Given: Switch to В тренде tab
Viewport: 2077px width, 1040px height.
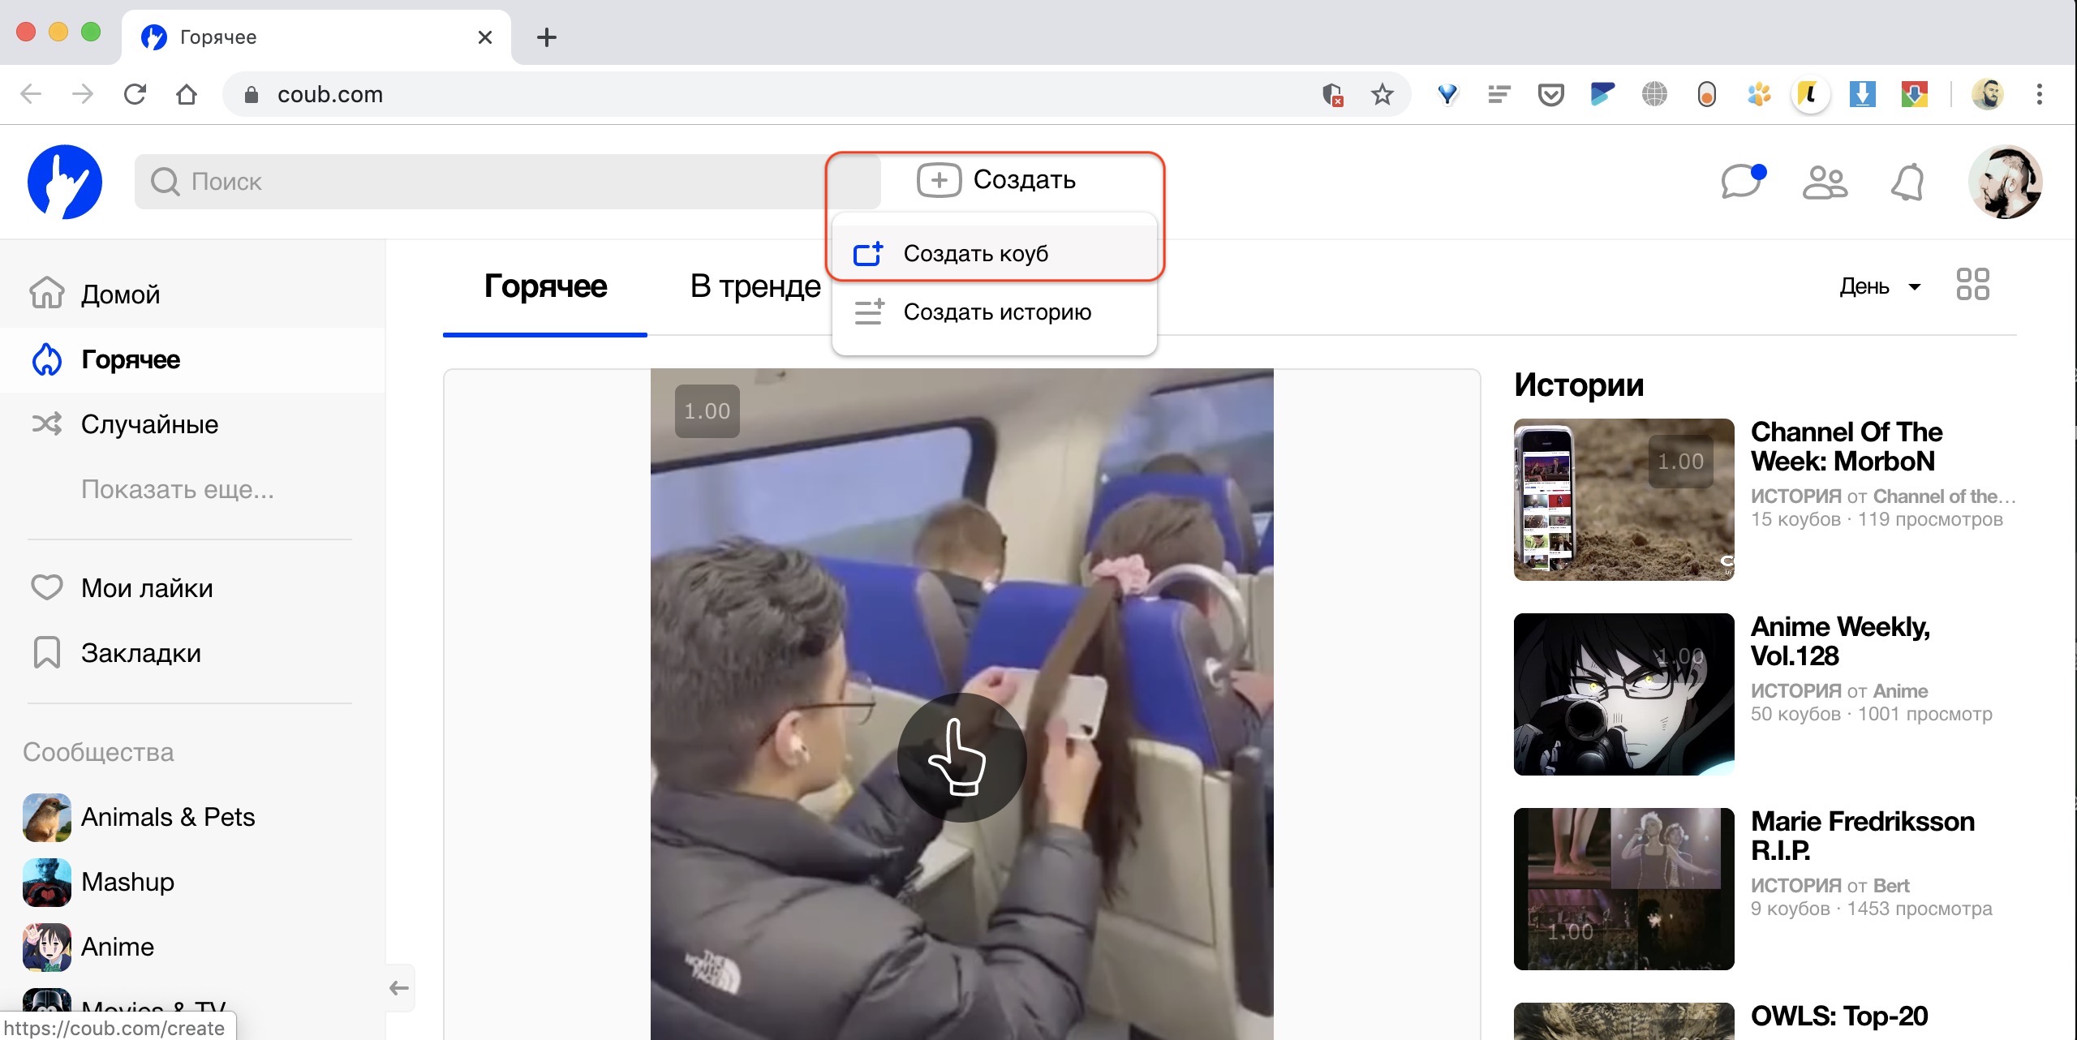Looking at the screenshot, I should click(x=755, y=286).
